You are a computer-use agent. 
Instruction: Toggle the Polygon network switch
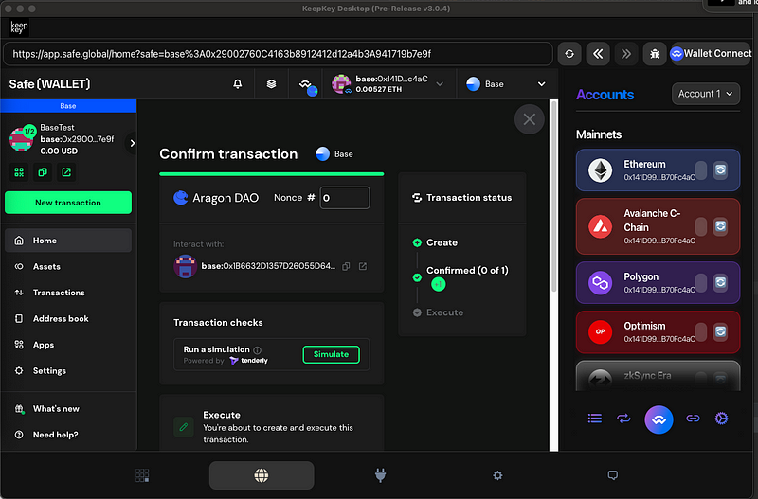pyautogui.click(x=701, y=283)
